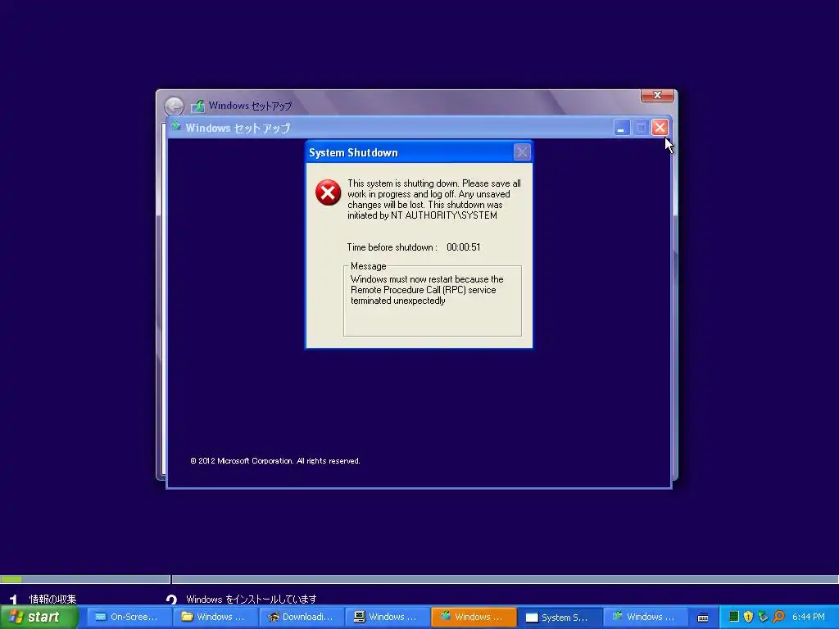The image size is (839, 629).
Task: Click the shutdown countdown 00:00:51
Action: pos(464,247)
